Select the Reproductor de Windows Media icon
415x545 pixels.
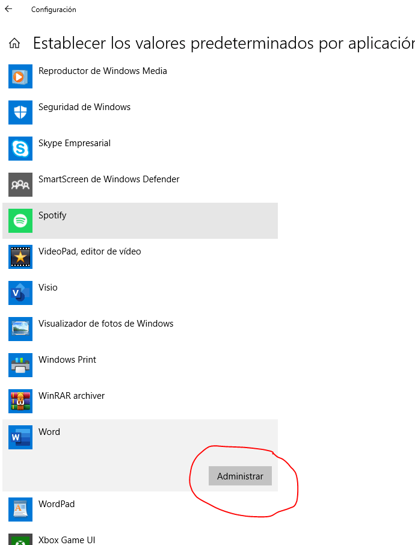(20, 76)
